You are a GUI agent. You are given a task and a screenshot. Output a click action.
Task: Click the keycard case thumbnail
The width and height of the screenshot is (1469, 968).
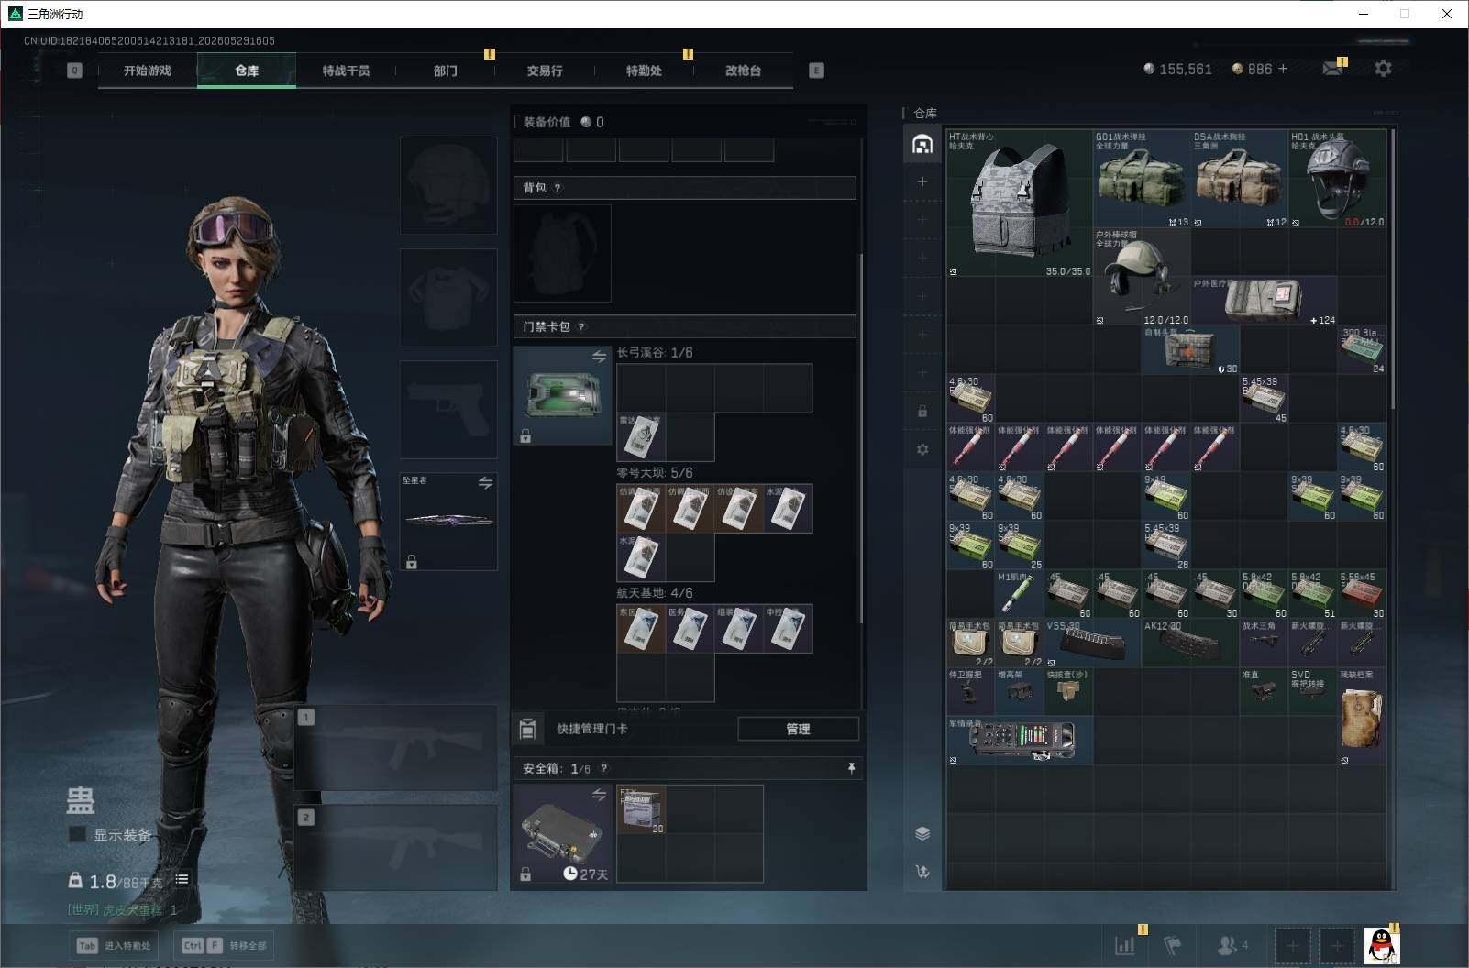[562, 395]
